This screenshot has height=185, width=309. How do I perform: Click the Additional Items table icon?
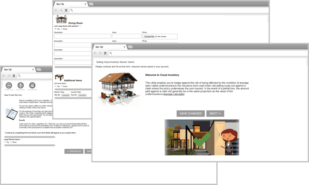point(59,77)
